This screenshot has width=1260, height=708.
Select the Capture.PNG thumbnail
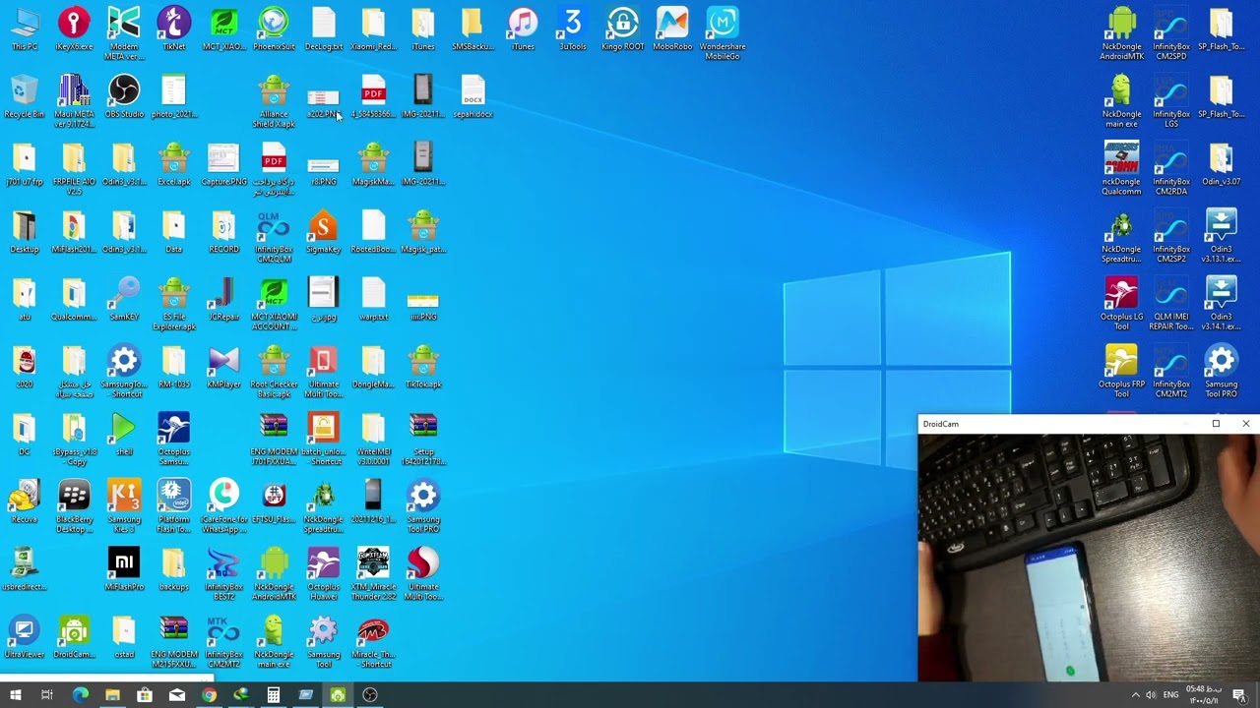click(x=223, y=164)
